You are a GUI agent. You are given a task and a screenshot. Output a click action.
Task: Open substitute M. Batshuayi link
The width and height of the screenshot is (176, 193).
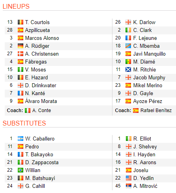(x=40, y=178)
